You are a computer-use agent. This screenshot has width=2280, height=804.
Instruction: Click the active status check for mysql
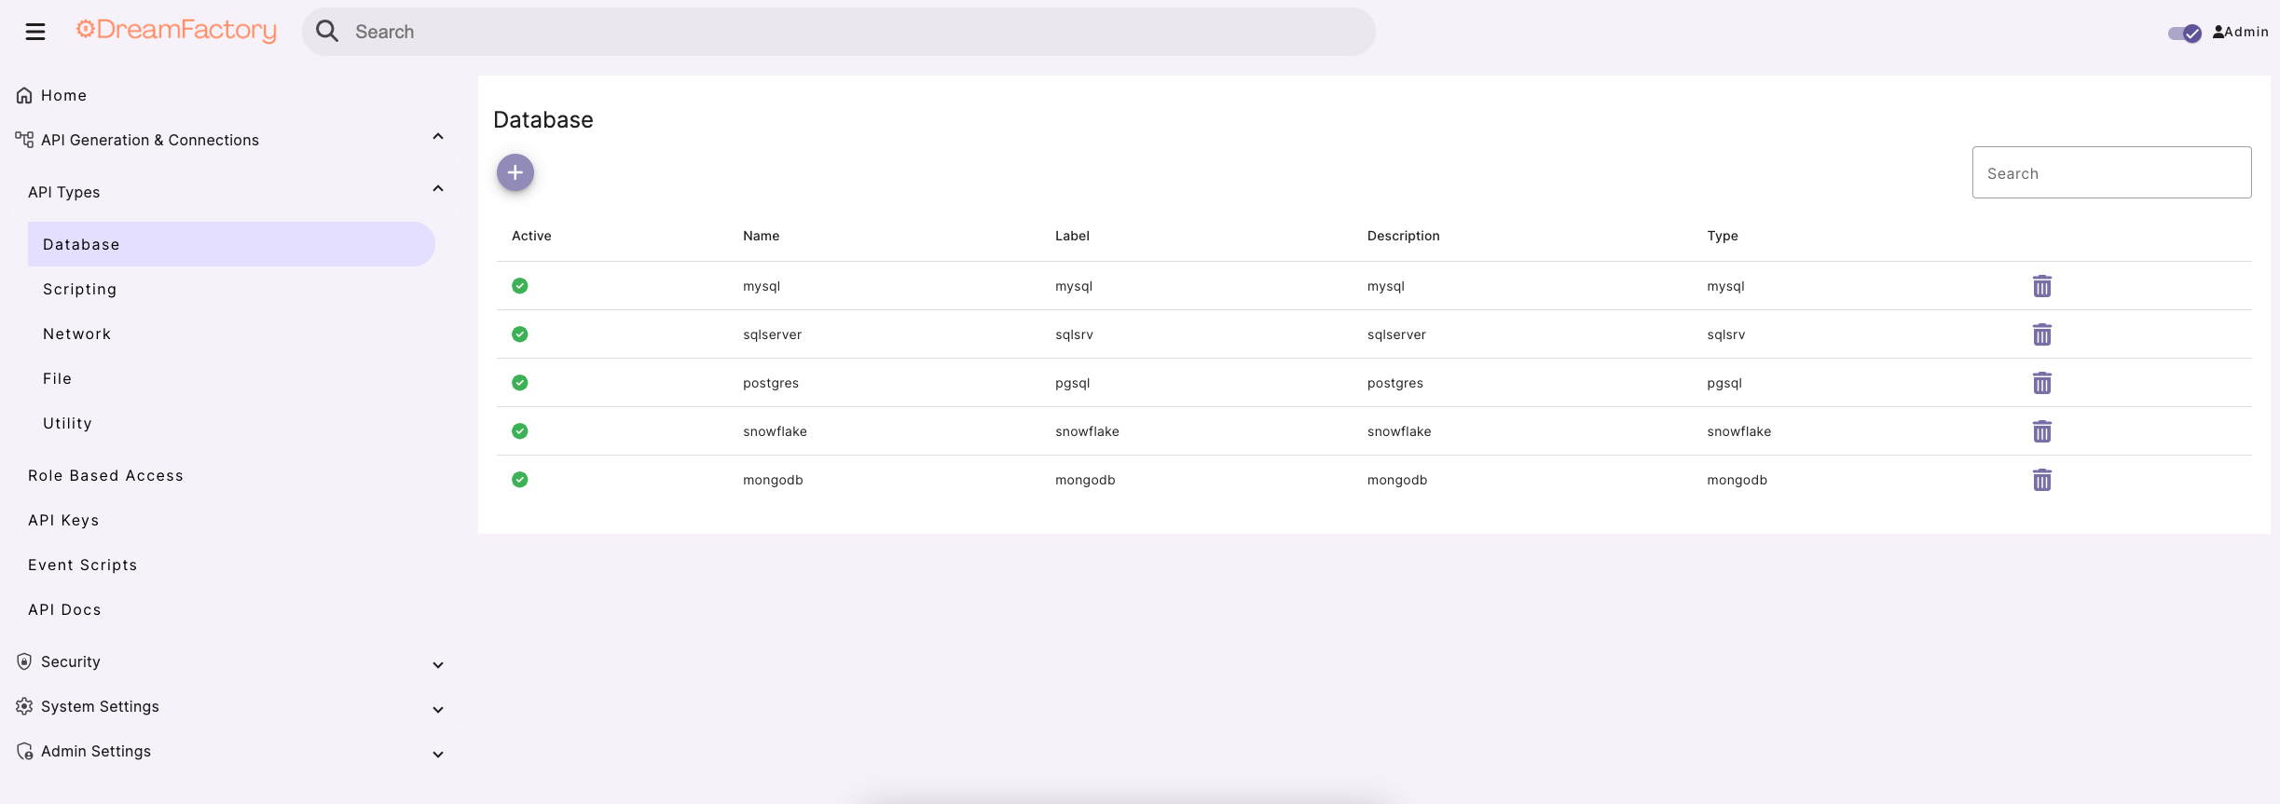tap(520, 286)
